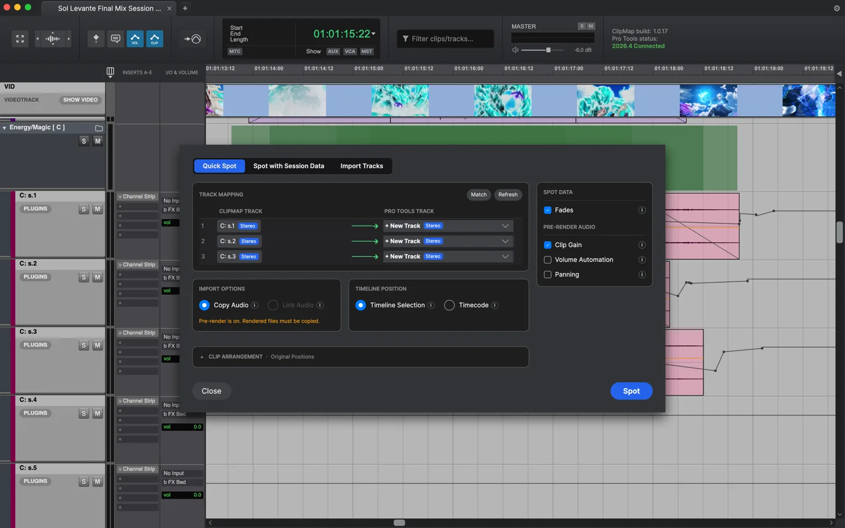
Task: Uncheck the Clip Gain checkbox
Action: (x=548, y=245)
